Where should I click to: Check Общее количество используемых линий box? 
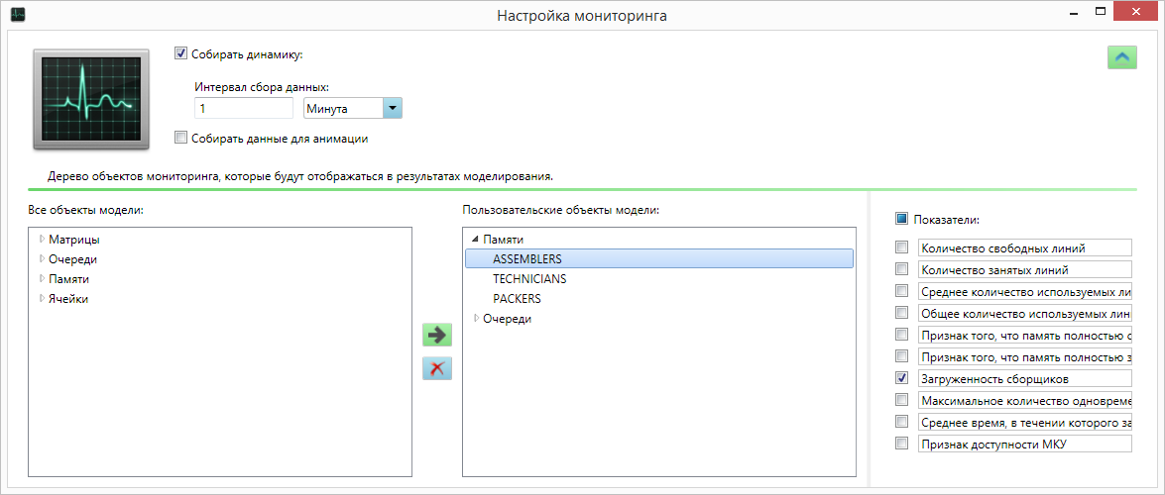pyautogui.click(x=902, y=313)
